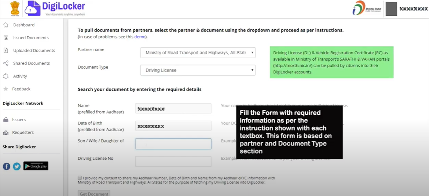Click the Issued Documents icon
The width and height of the screenshot is (429, 196).
pos(6,38)
